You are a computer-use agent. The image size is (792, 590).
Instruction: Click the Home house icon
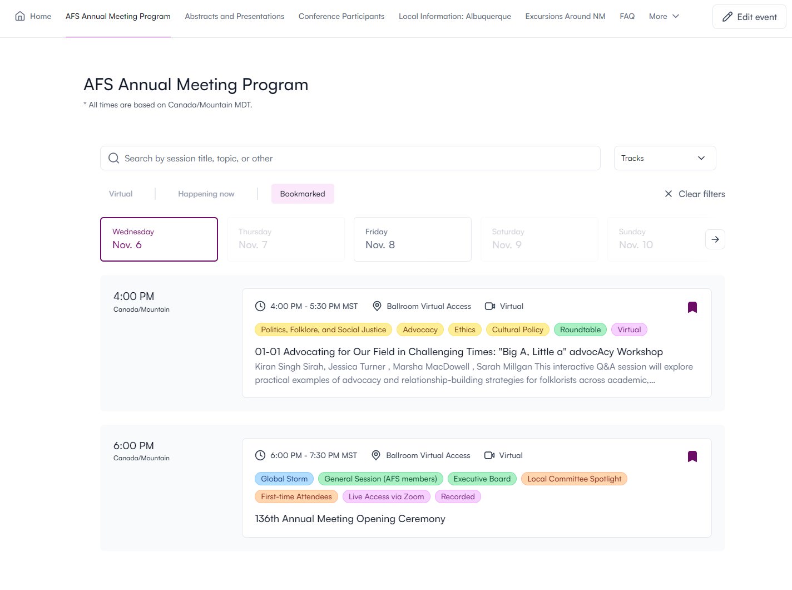click(x=20, y=16)
